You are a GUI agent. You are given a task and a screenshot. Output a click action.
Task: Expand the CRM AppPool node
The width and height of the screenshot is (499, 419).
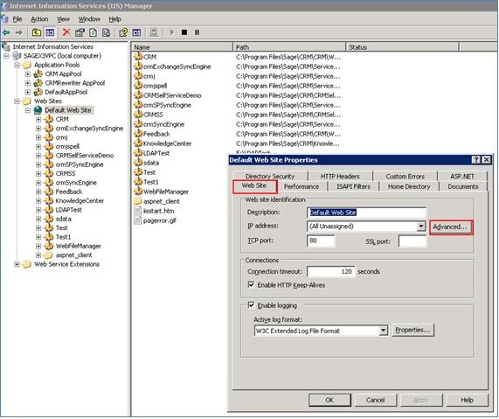tap(28, 74)
